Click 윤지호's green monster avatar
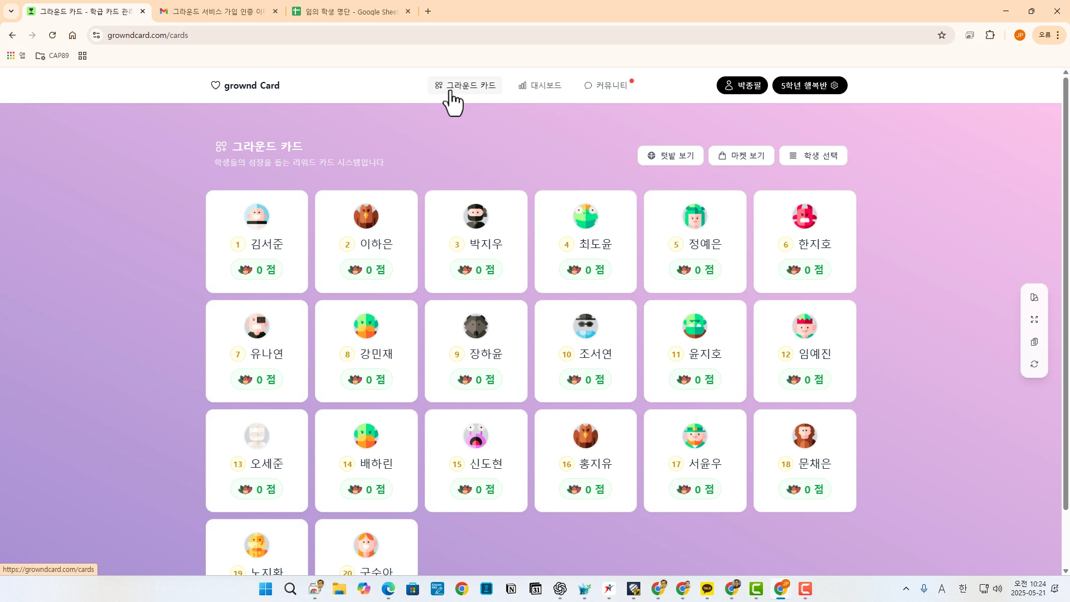Viewport: 1070px width, 602px height. [695, 326]
